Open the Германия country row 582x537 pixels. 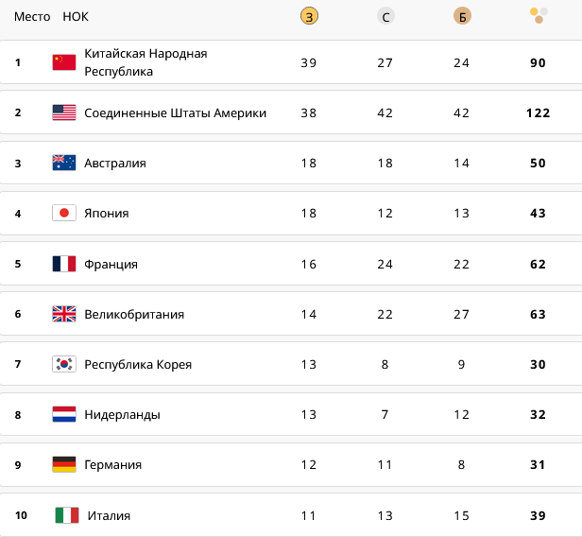[x=291, y=464]
